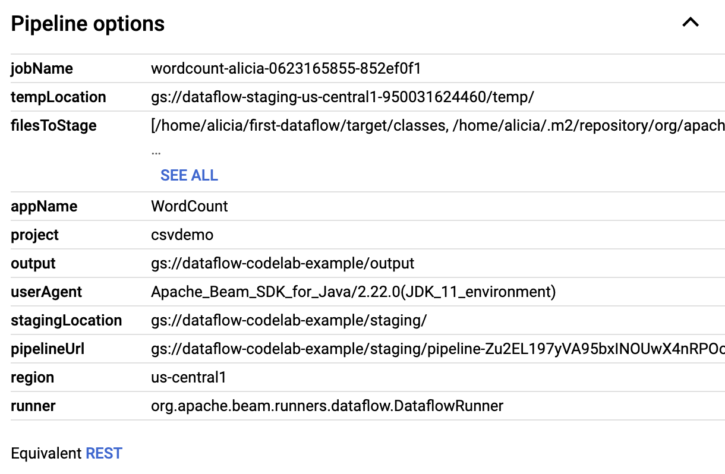Click the WordCount appName value
Image resolution: width=725 pixels, height=474 pixels.
pyautogui.click(x=190, y=206)
